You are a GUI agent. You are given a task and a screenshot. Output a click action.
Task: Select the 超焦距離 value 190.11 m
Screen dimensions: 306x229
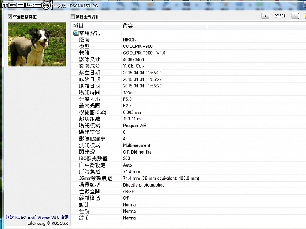(132, 119)
